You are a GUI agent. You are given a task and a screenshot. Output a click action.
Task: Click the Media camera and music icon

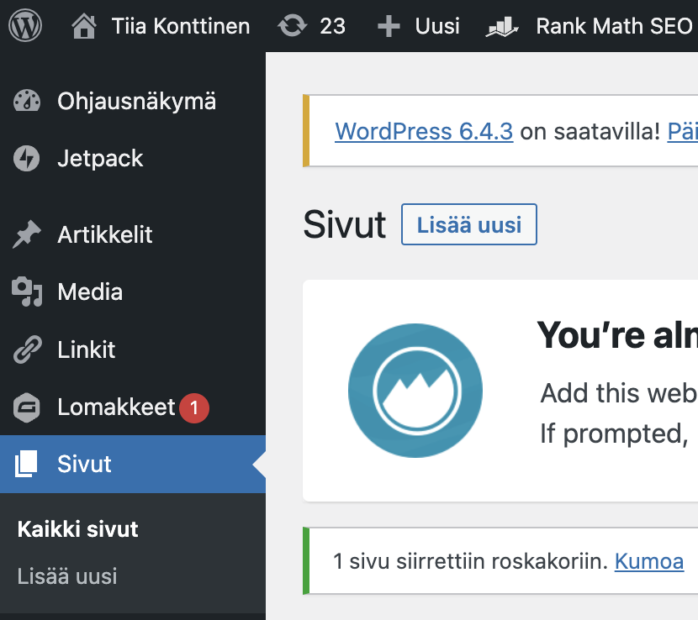point(27,292)
